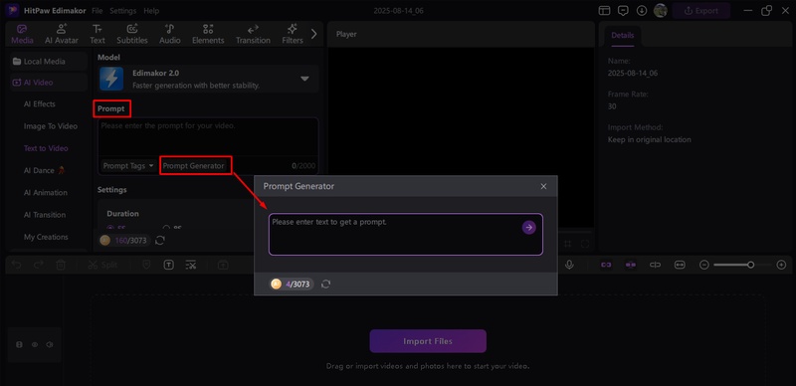Switch to the Subtitles tab
The height and width of the screenshot is (386, 796).
[x=132, y=34]
